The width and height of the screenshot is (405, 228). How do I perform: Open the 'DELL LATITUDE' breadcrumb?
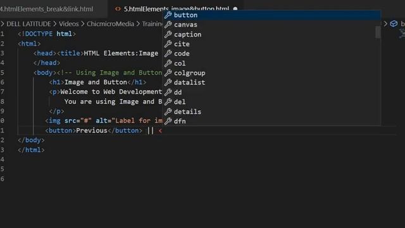point(28,24)
